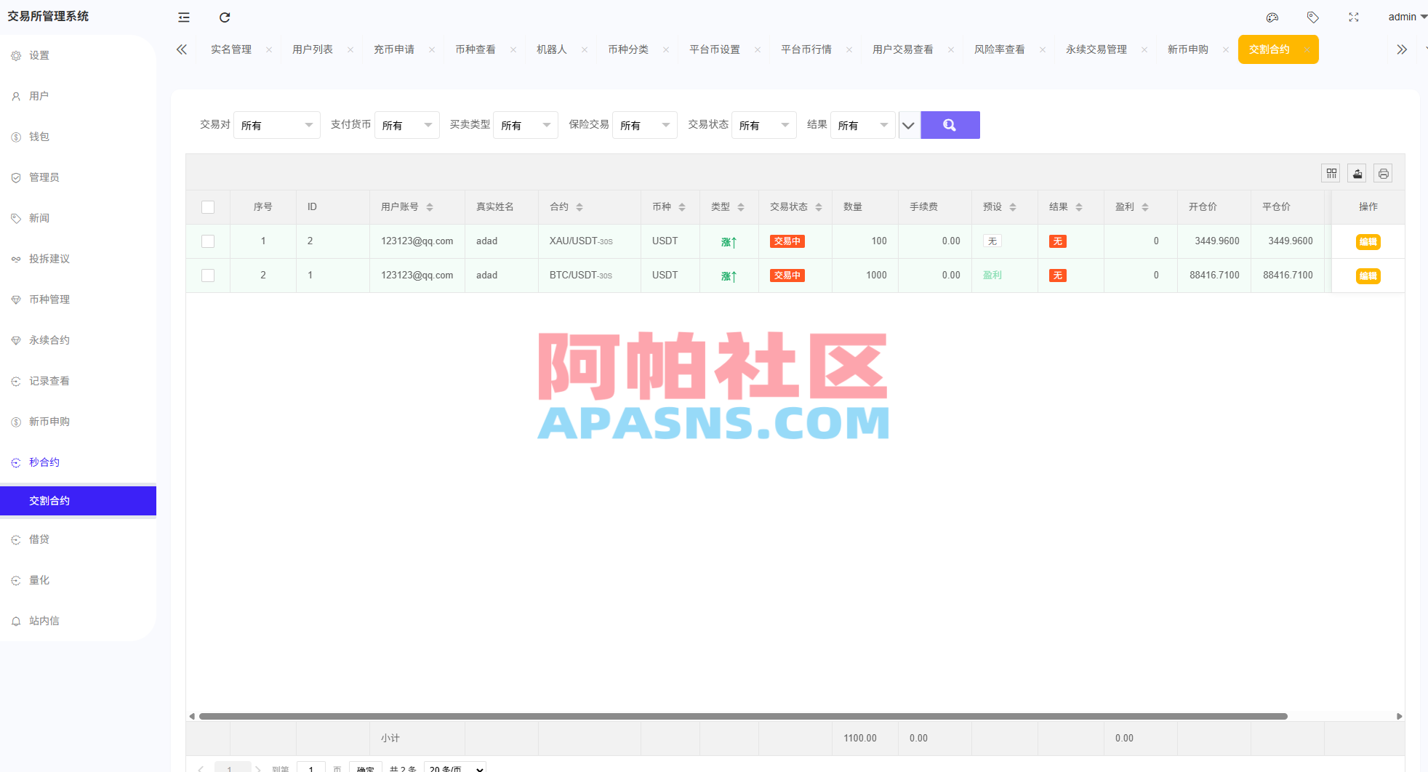Print the table using the printer icon
The height and width of the screenshot is (772, 1428).
click(x=1384, y=173)
